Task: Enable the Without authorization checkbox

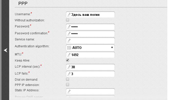Action: (68, 20)
